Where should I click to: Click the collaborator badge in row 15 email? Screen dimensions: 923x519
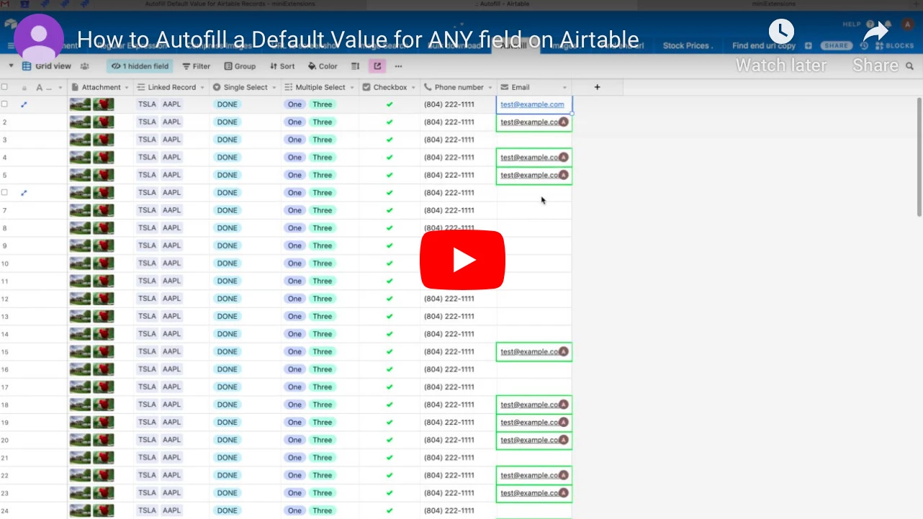point(563,352)
